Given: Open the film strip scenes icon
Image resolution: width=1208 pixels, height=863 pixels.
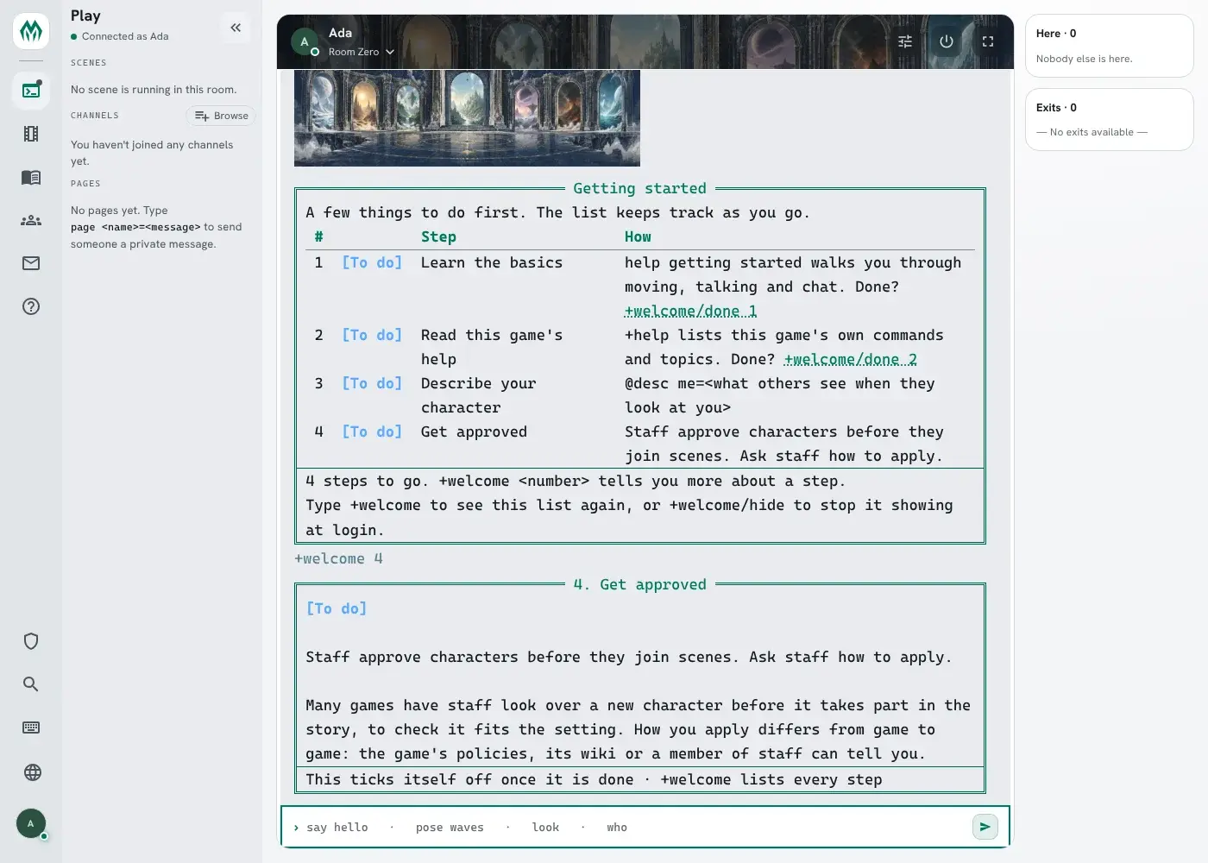Looking at the screenshot, I should (x=31, y=134).
